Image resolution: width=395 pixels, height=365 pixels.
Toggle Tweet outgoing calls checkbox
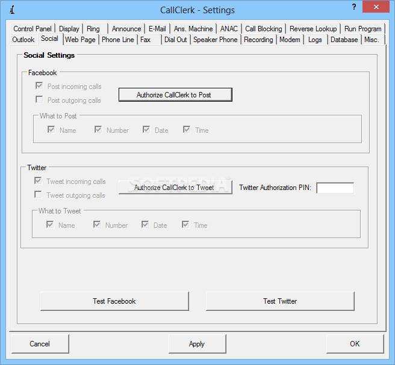[38, 194]
